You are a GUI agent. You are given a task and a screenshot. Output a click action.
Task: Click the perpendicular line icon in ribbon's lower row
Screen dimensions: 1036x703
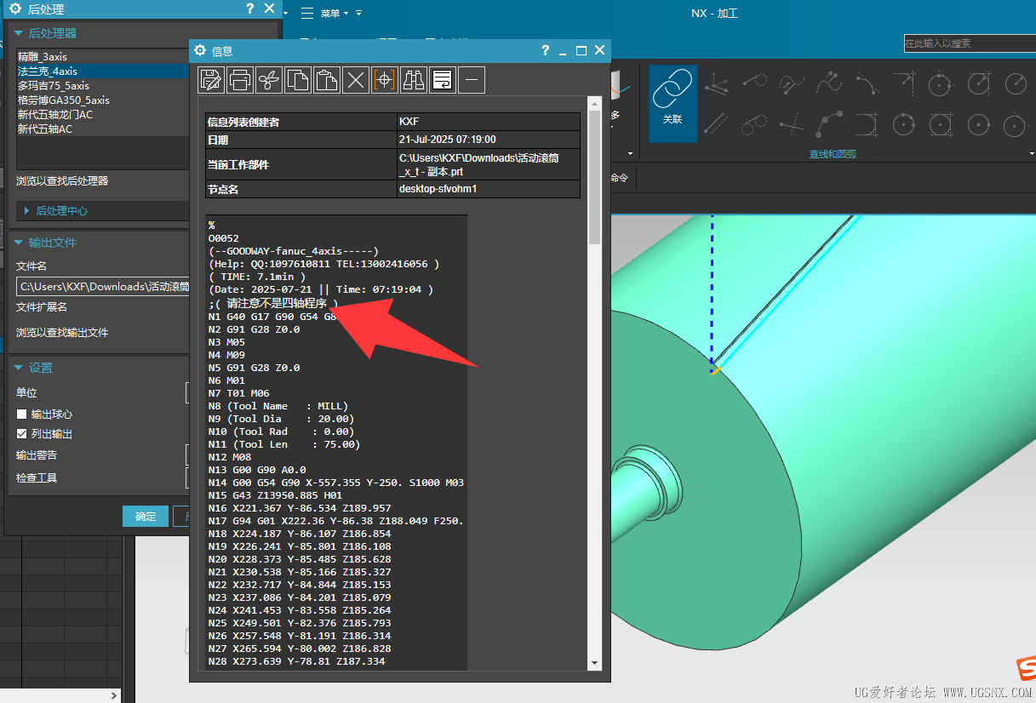(x=792, y=124)
